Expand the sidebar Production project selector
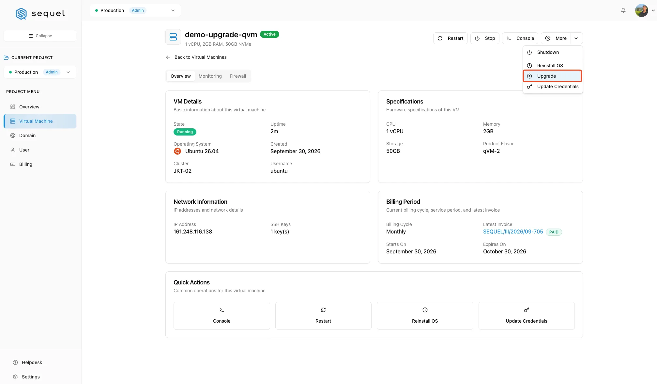The width and height of the screenshot is (657, 384). point(40,72)
